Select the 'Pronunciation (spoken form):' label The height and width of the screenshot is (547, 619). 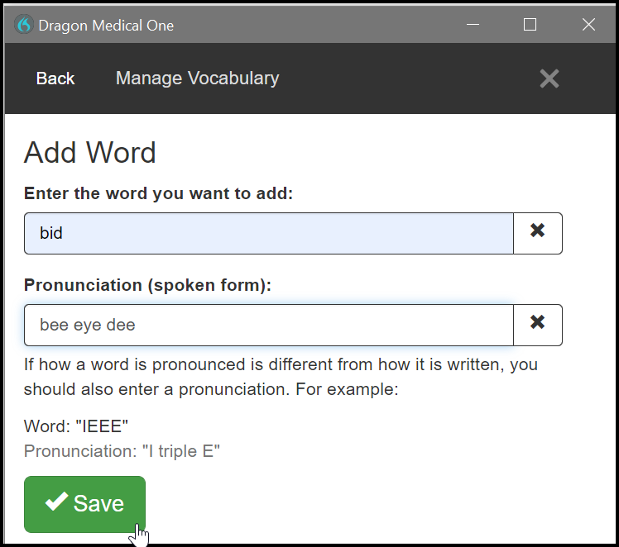pos(147,285)
